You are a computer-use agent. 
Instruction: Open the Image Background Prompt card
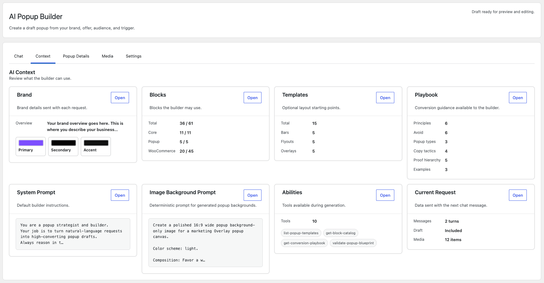tap(252, 195)
